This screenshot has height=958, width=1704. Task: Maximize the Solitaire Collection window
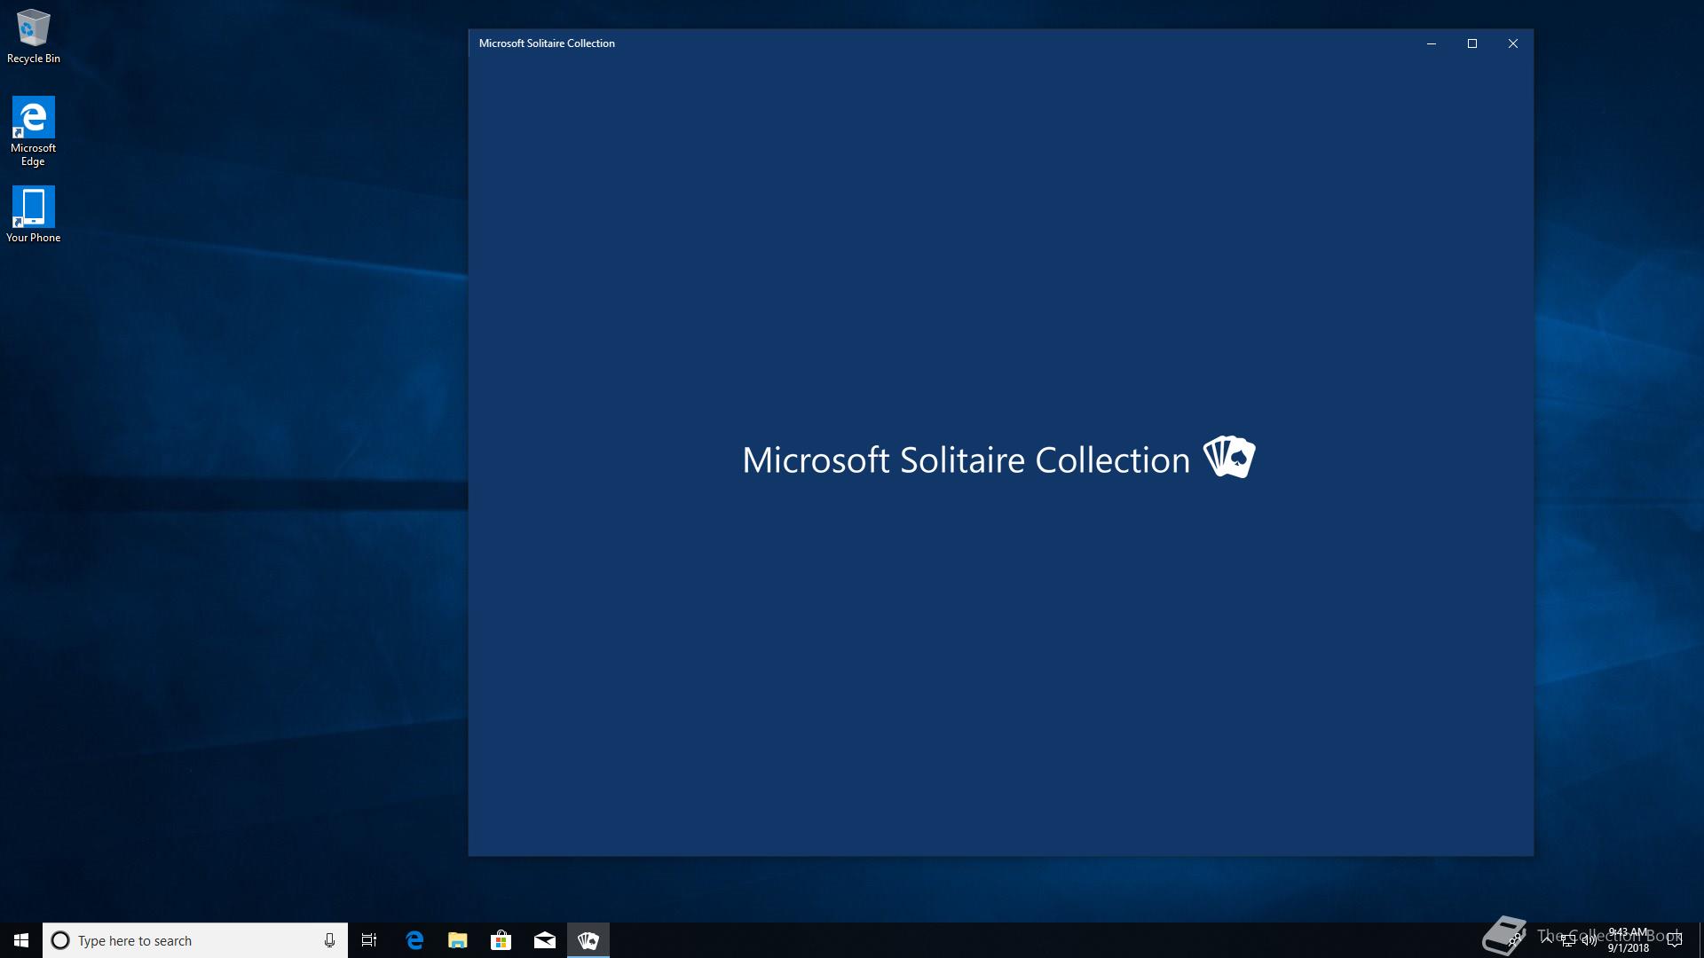[1471, 43]
